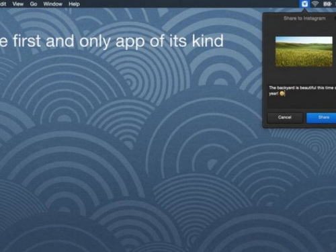Open the View menu

coord(18,4)
